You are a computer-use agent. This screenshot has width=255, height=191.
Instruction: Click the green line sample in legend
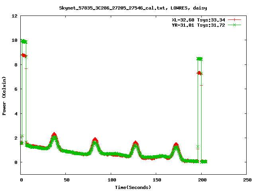coord(234,25)
